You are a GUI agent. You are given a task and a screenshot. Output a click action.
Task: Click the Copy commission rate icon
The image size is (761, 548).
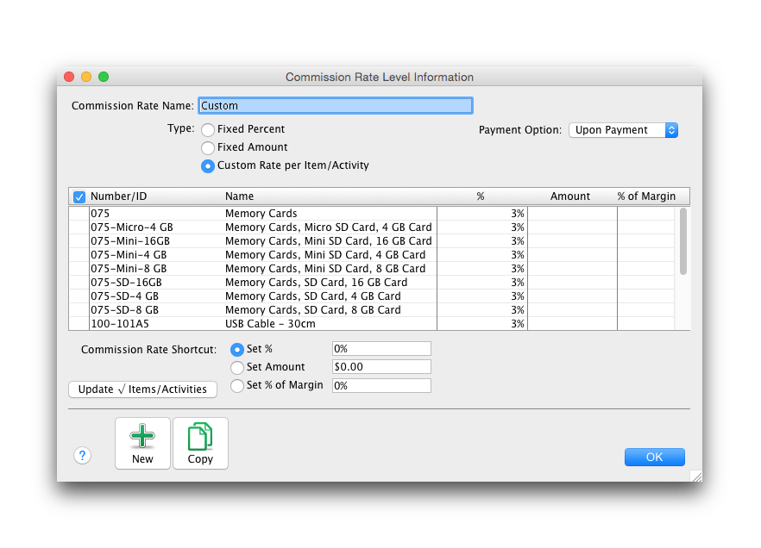[x=200, y=443]
